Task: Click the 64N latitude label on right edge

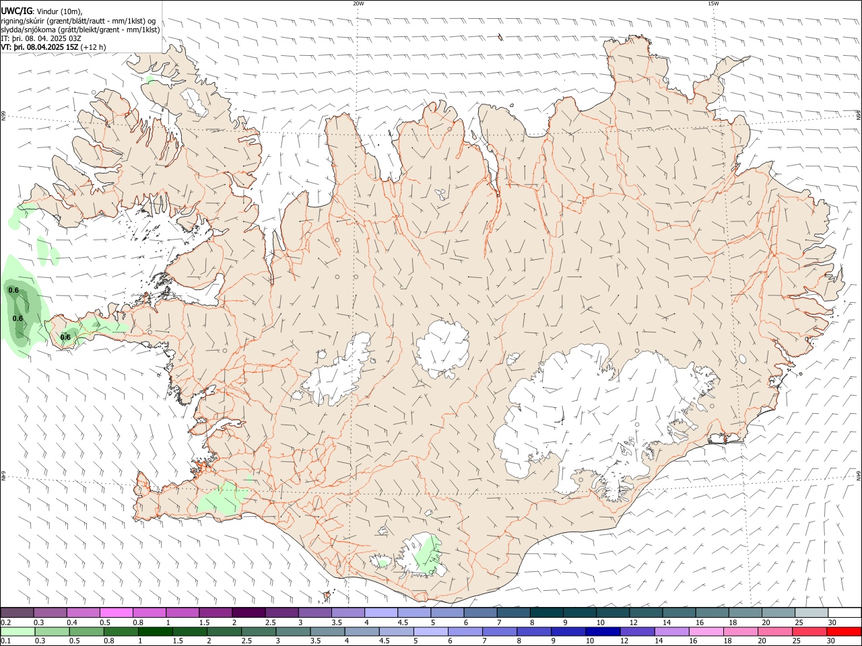Action: click(x=859, y=475)
